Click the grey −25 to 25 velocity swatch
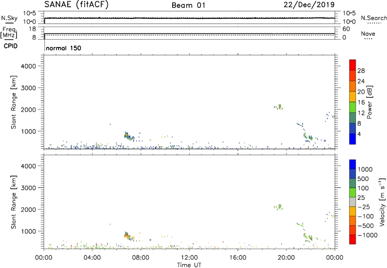The height and width of the screenshot is (268, 387). [x=353, y=202]
